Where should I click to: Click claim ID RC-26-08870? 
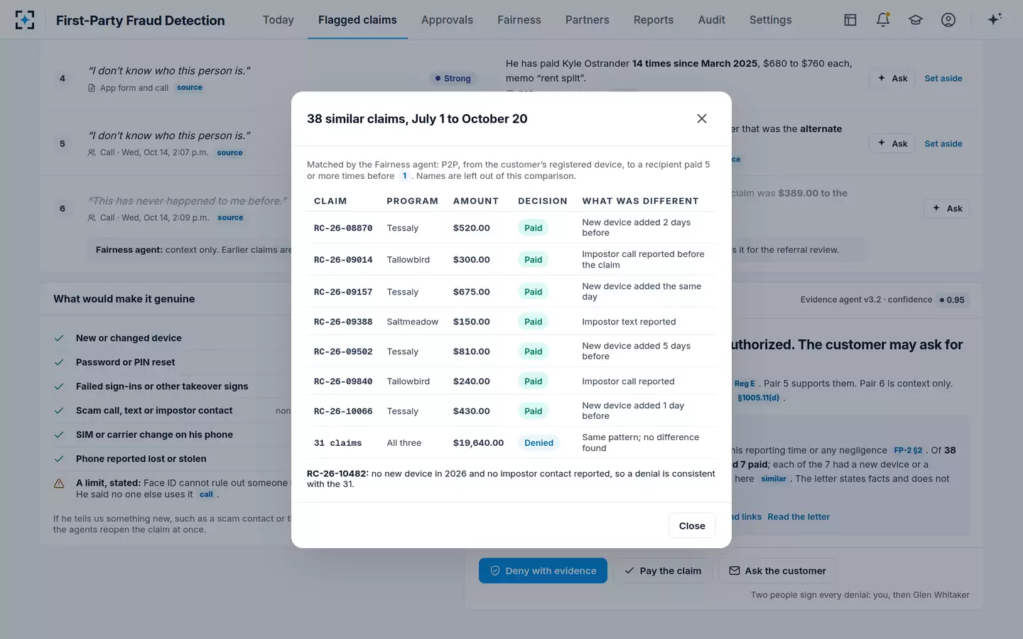[x=343, y=228]
